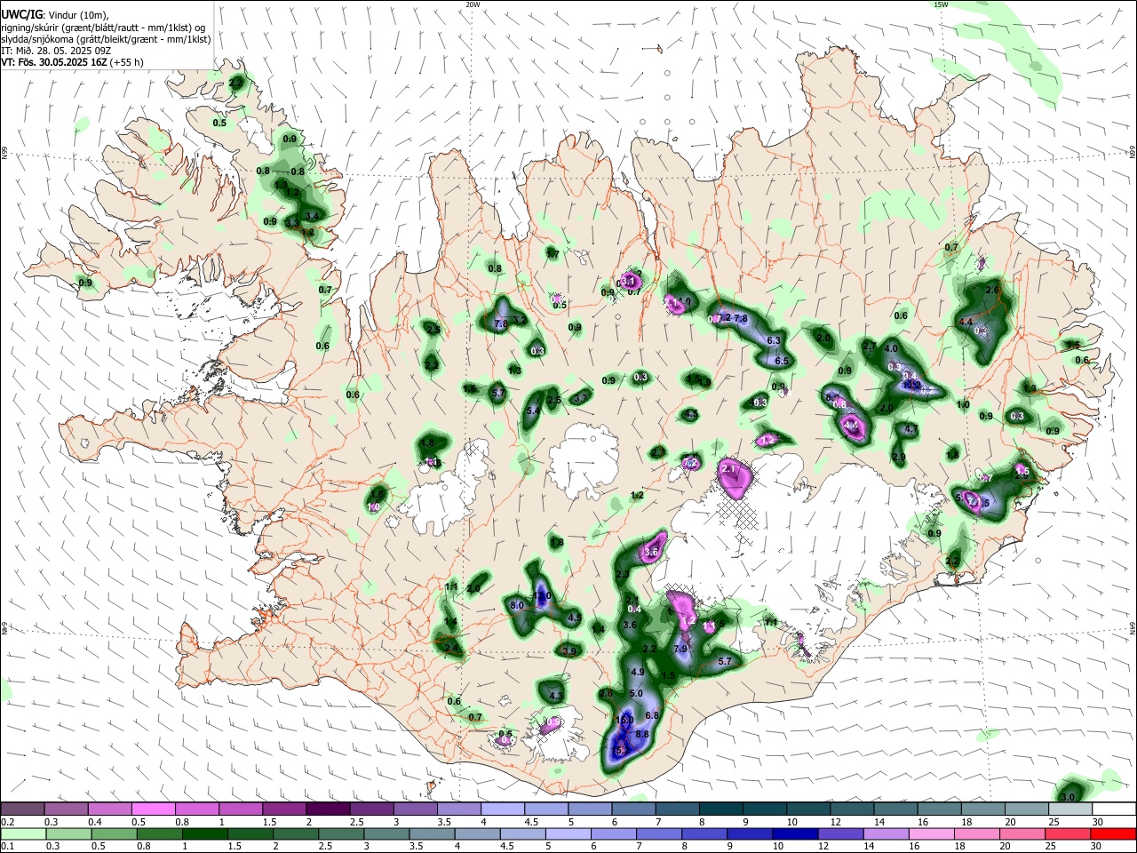Click the '6.8' precipitation value in the south
1137x853 pixels.
click(651, 715)
